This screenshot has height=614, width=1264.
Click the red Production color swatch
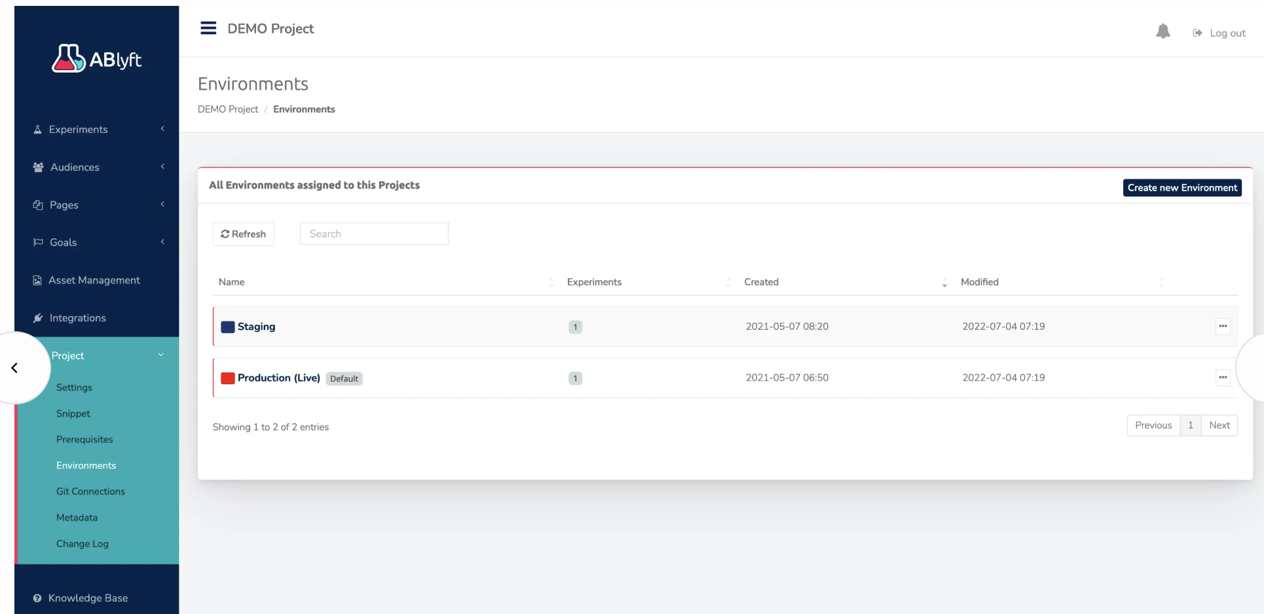pyautogui.click(x=227, y=378)
